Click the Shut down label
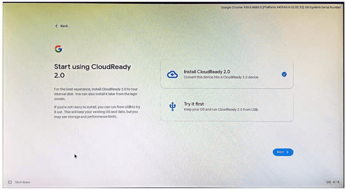The height and width of the screenshot is (191, 346). click(22, 182)
